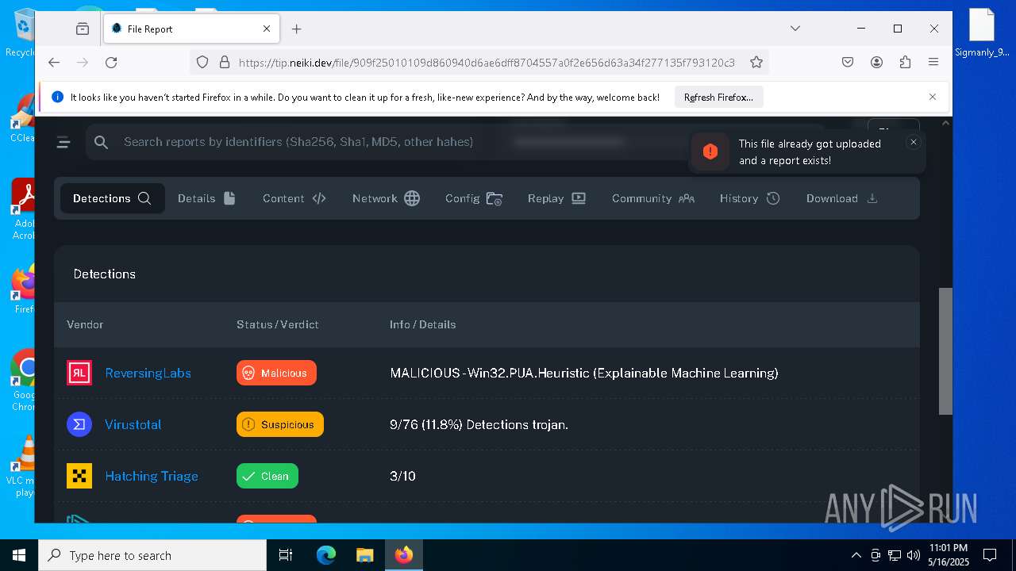Close the File Report tab
The height and width of the screenshot is (571, 1016).
tap(267, 29)
